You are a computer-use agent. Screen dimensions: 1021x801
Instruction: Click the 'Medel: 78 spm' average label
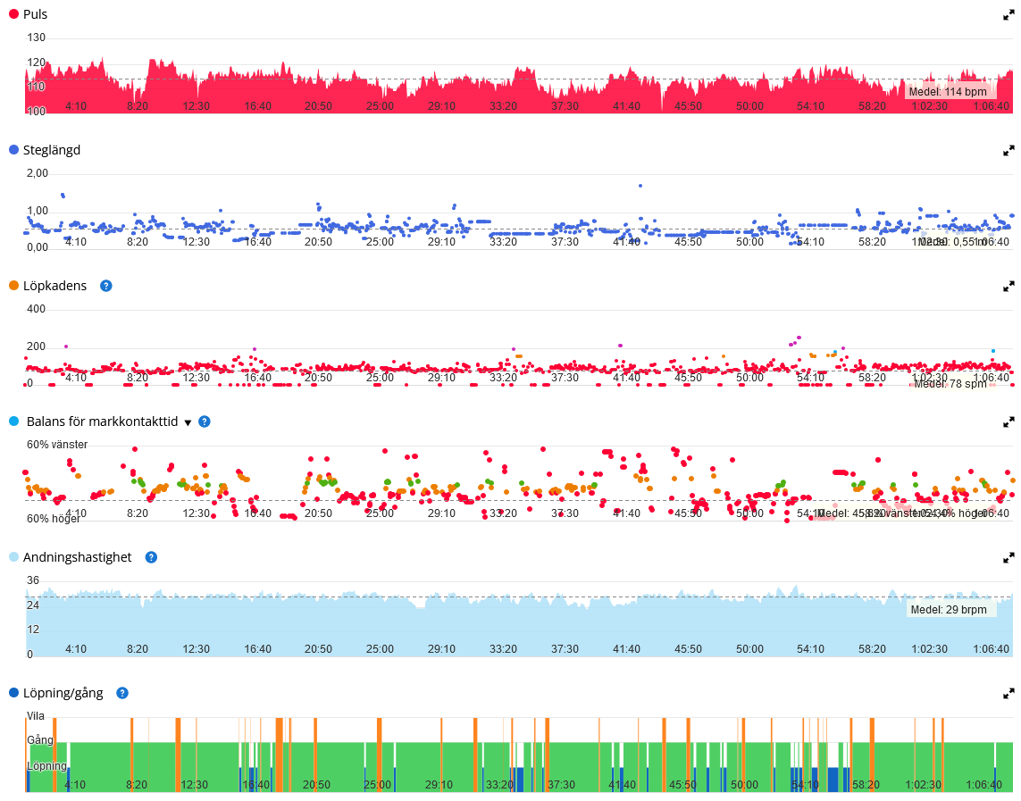click(950, 384)
